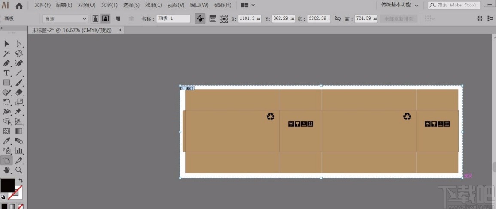The height and width of the screenshot is (209, 496).
Task: Select the Slice tool
Action: tap(18, 160)
